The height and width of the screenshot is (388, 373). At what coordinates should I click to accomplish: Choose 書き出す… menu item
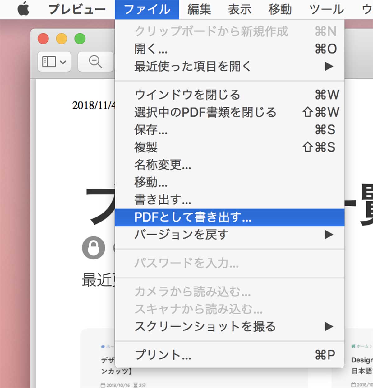pos(230,200)
